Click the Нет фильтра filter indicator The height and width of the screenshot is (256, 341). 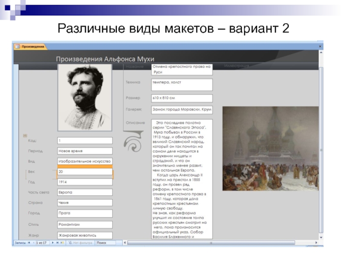tap(80, 243)
